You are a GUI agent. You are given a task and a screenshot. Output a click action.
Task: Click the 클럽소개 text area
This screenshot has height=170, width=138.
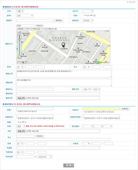[64, 74]
